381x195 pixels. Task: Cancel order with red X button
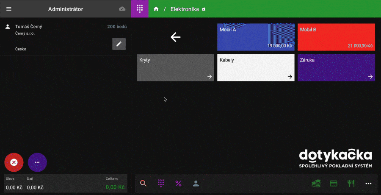pyautogui.click(x=14, y=162)
